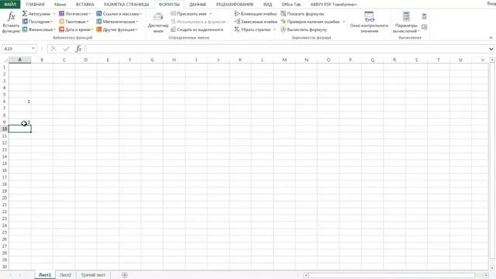Expand the formula bar chevron

[x=491, y=49]
